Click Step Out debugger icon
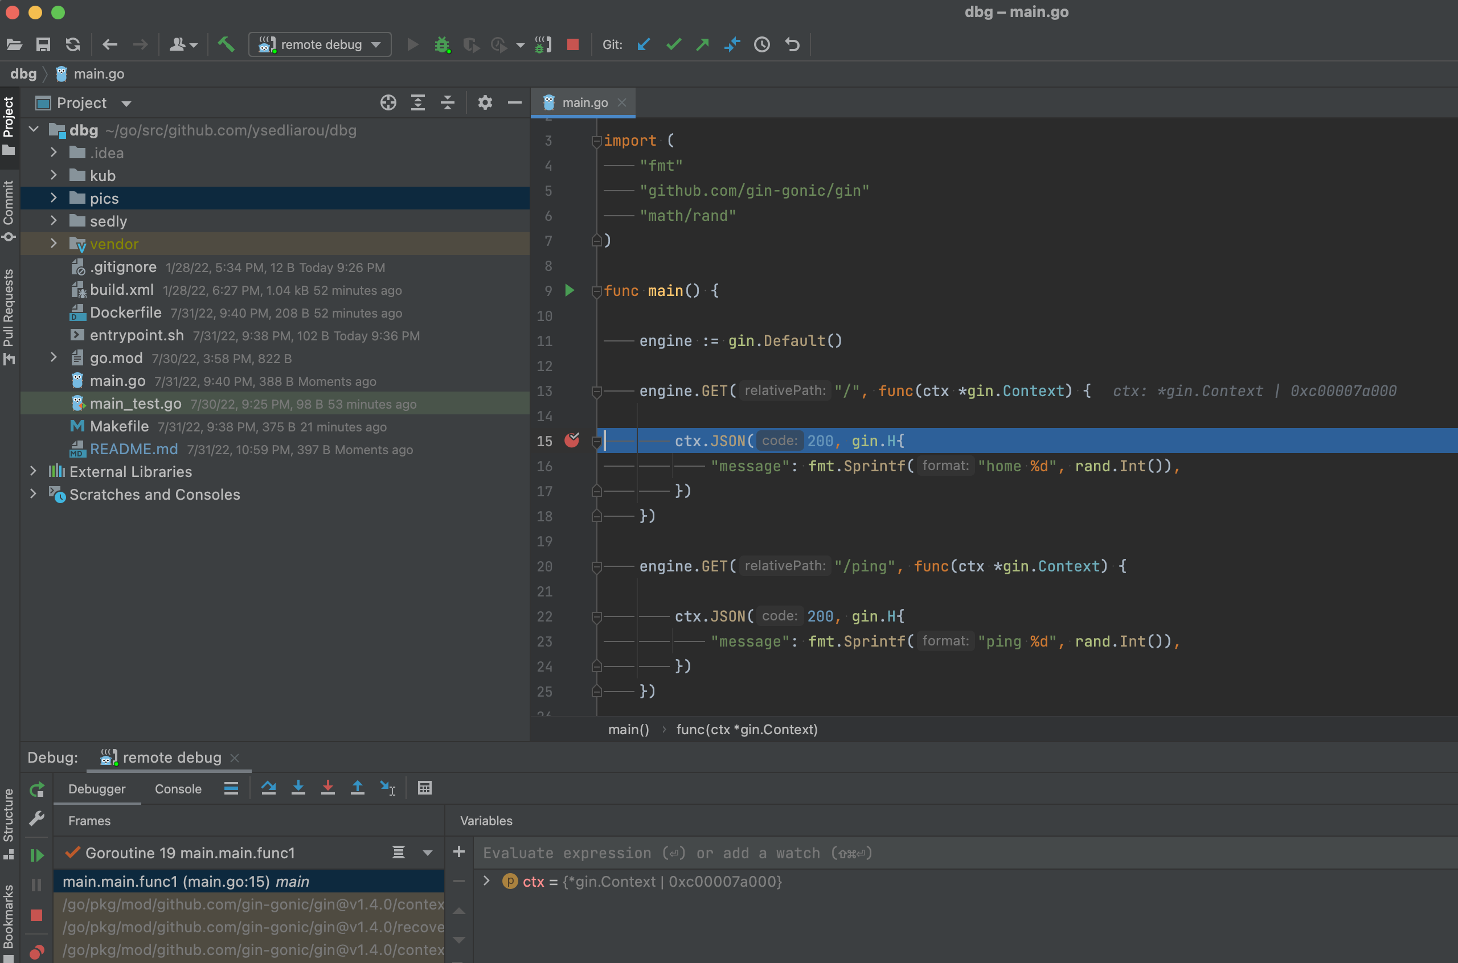This screenshot has width=1458, height=963. point(357,788)
